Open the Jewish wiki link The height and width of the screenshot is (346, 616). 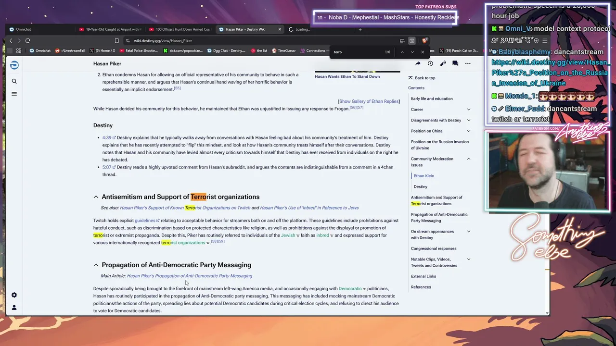click(290, 235)
